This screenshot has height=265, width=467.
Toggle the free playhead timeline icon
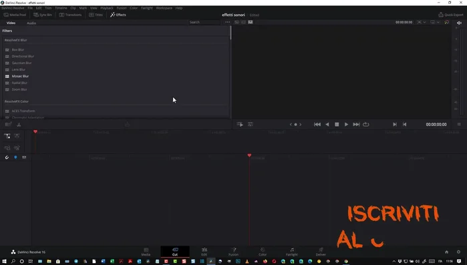click(x=17, y=136)
